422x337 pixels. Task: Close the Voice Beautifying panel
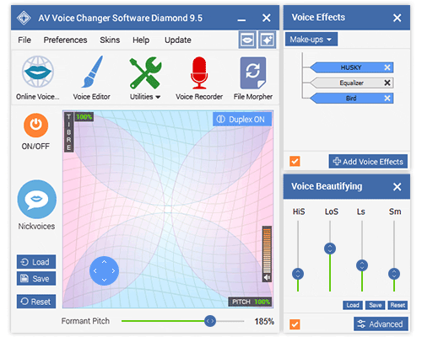(397, 187)
